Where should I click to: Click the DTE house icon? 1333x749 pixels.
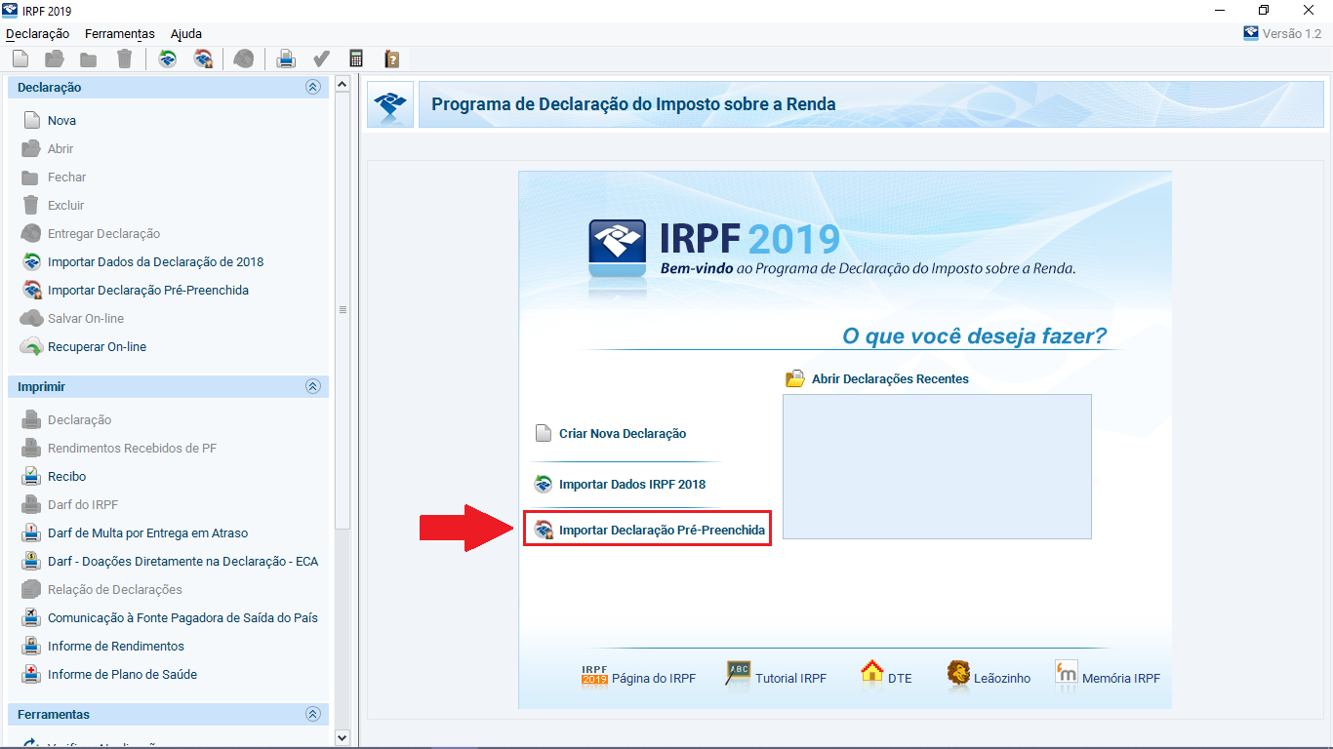871,673
